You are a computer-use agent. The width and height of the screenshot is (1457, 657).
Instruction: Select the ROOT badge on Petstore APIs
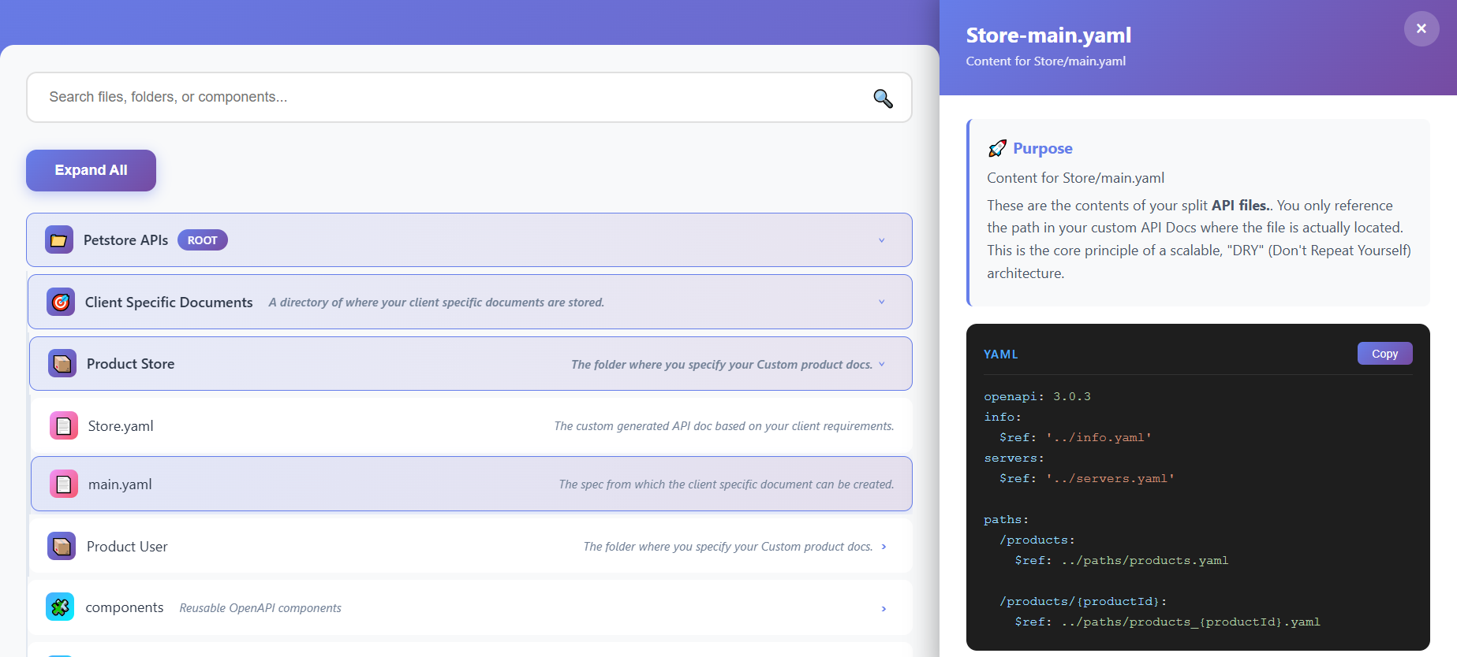click(x=203, y=240)
